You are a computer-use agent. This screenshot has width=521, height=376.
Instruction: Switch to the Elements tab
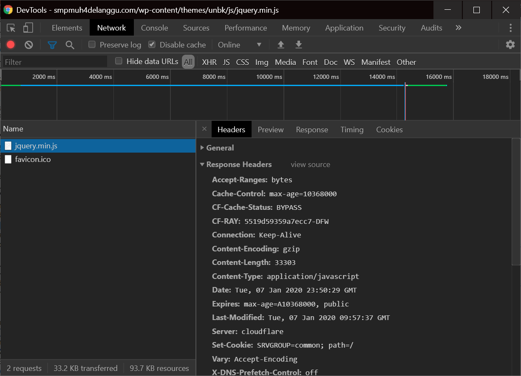coord(67,28)
